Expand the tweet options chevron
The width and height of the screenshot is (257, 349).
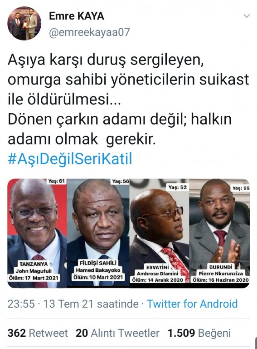(247, 16)
